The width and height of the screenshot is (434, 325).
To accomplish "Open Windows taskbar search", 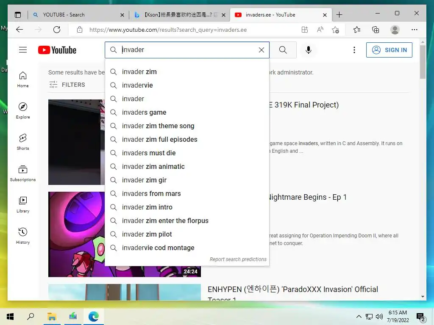I will tap(31, 317).
